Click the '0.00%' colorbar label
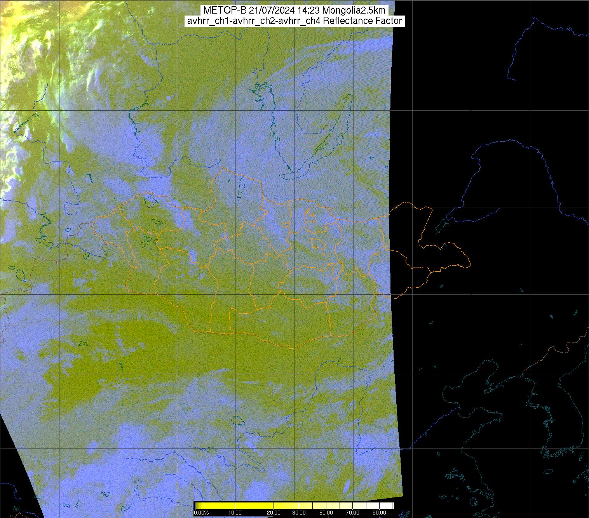This screenshot has width=589, height=518. (201, 513)
